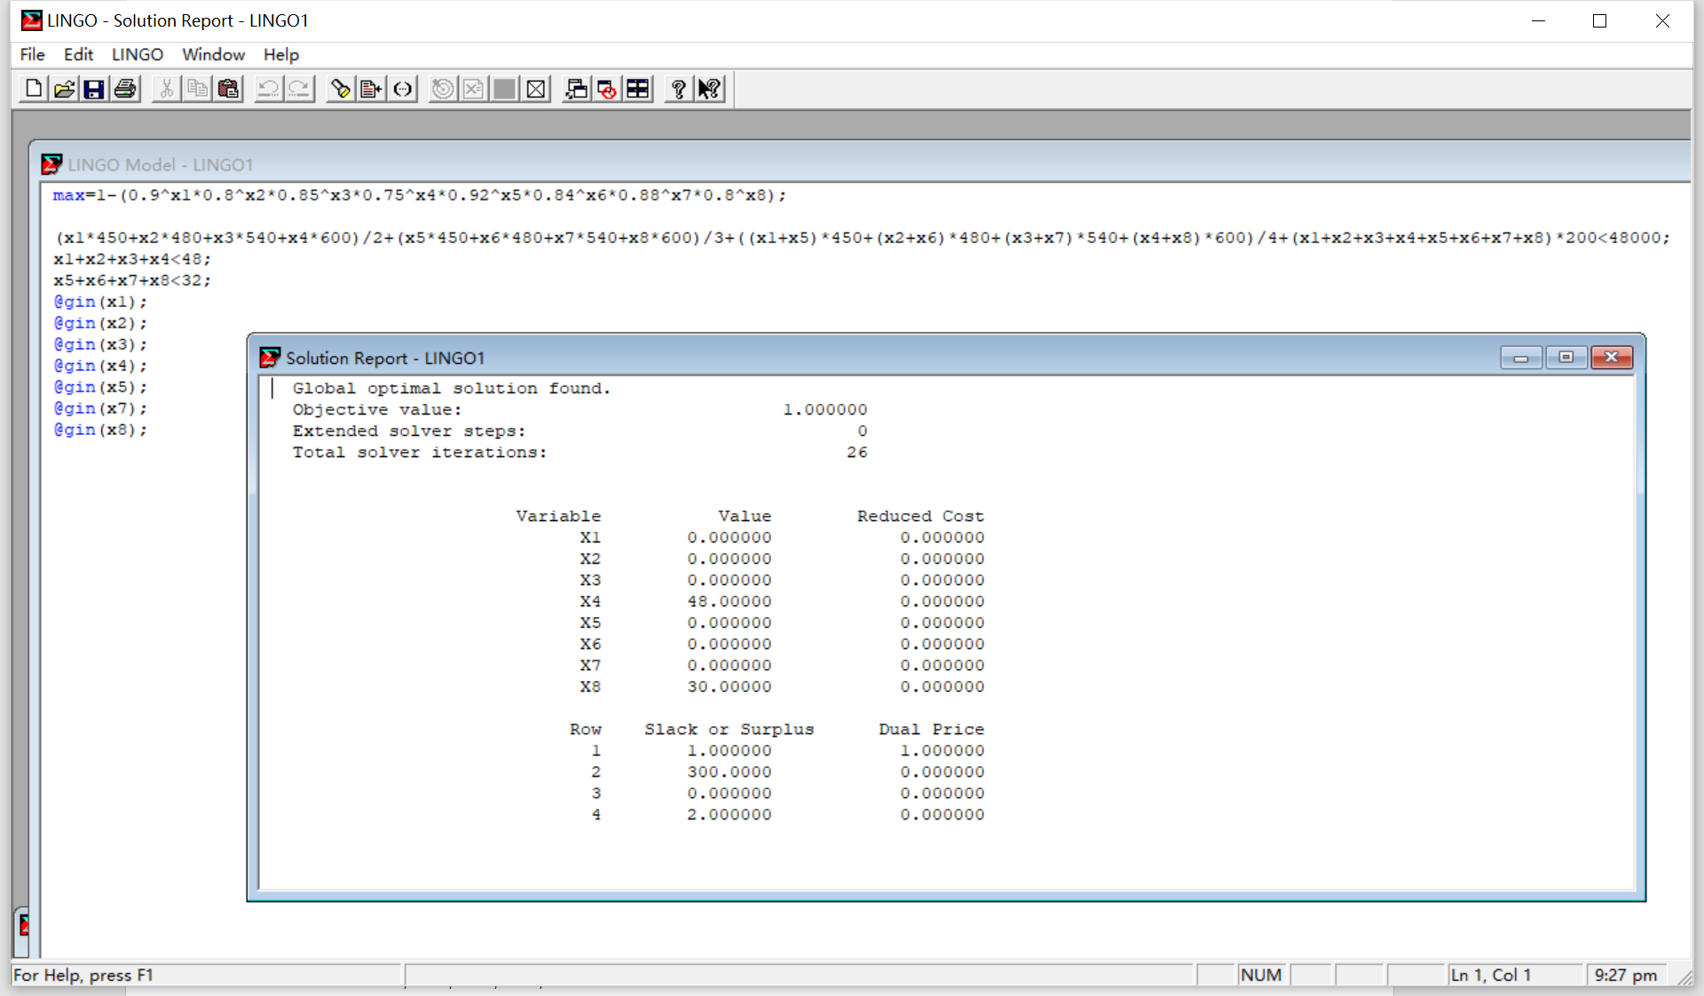
Task: Minimize the Solution Report window
Action: [x=1521, y=358]
